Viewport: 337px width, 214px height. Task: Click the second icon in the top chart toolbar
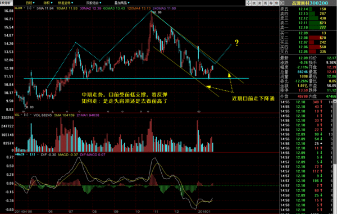pyautogui.click(x=254, y=3)
